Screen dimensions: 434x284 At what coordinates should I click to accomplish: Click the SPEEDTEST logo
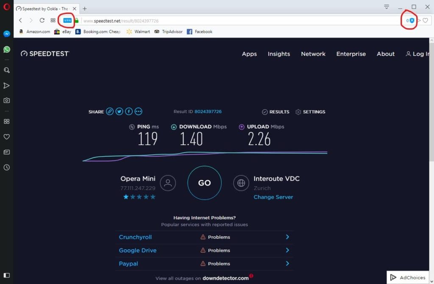(45, 54)
